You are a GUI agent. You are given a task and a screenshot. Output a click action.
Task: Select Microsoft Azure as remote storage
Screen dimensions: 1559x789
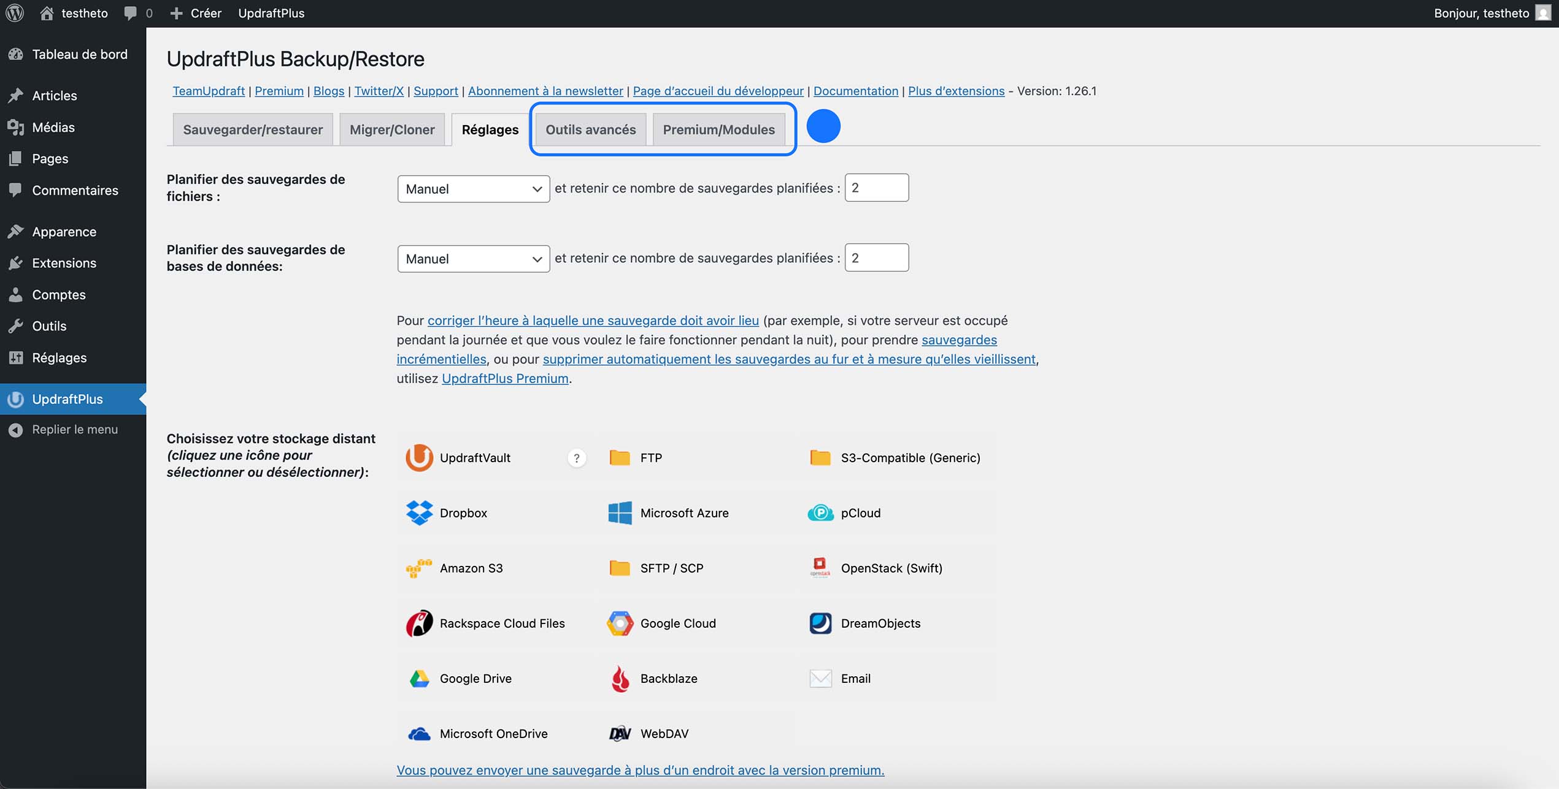click(x=620, y=513)
